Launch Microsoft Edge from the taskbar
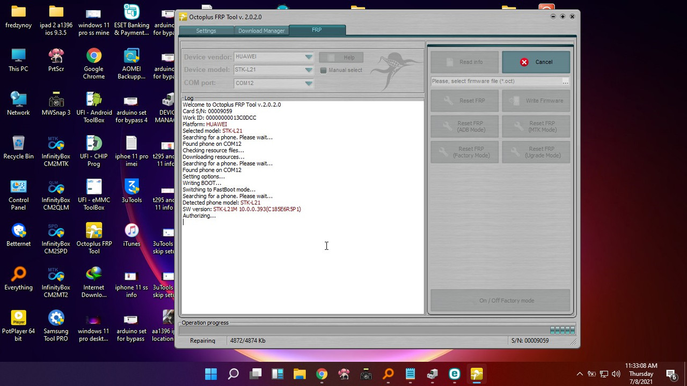Screen dimensions: 687x386 click(x=454, y=374)
